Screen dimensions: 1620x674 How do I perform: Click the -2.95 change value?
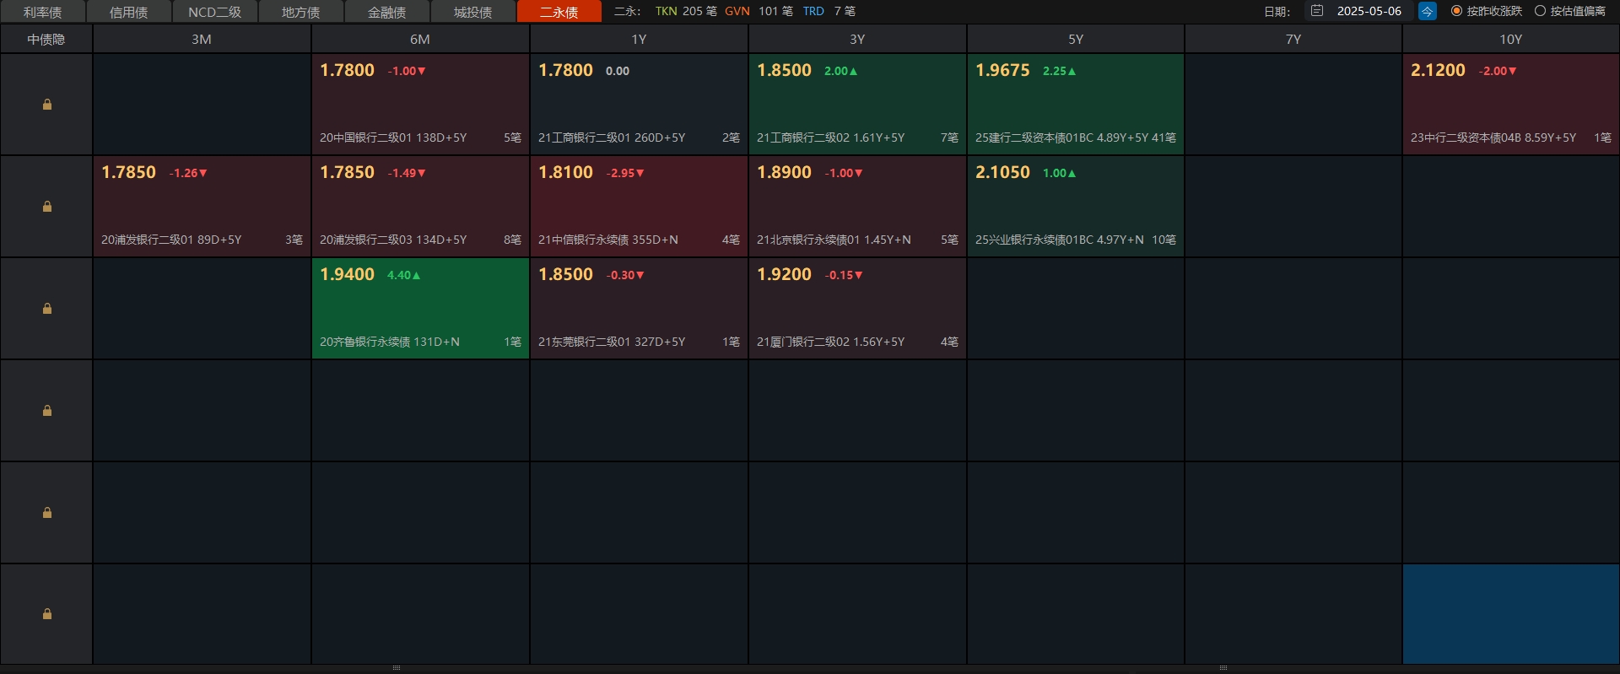[x=624, y=173]
